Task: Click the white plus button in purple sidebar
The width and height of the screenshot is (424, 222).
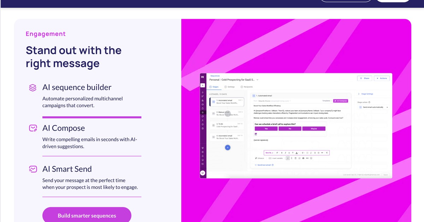Action: [202, 85]
